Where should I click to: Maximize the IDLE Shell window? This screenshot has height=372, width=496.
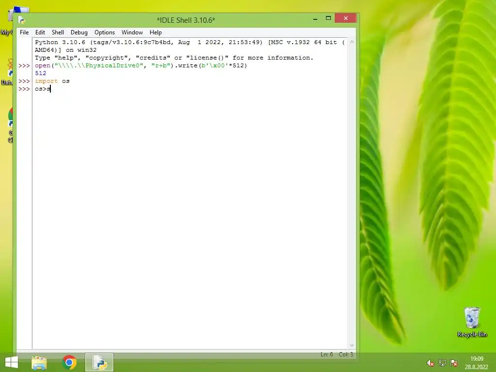pyautogui.click(x=328, y=18)
